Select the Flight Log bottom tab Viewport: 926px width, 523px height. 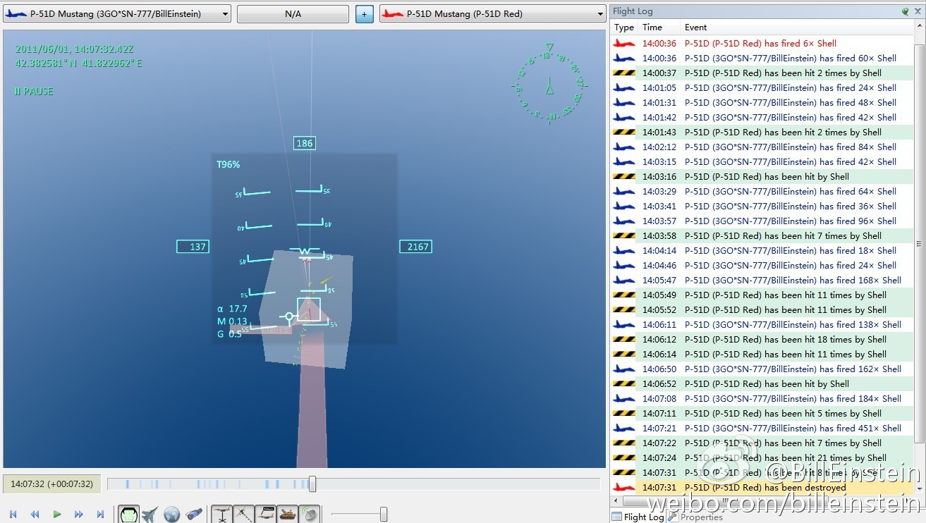638,517
